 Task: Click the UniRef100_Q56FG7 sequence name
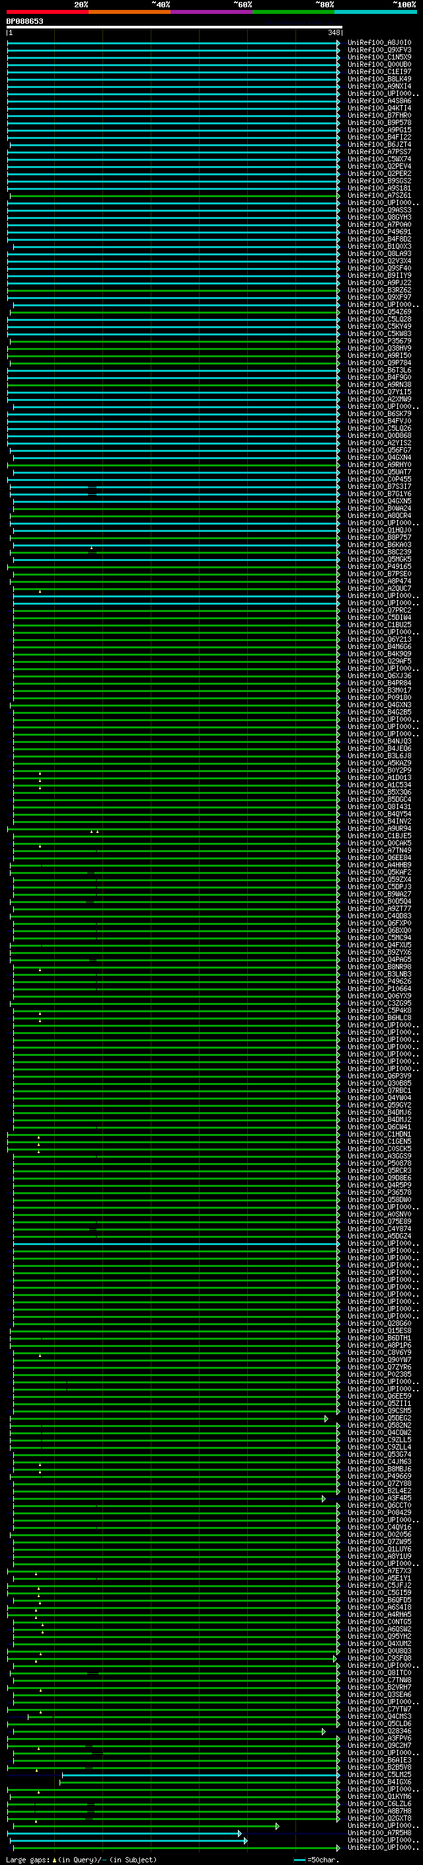pyautogui.click(x=379, y=451)
